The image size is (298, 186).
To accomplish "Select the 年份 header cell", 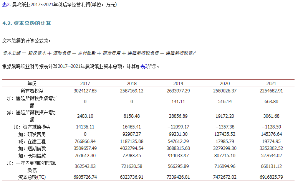I will (32, 84).
